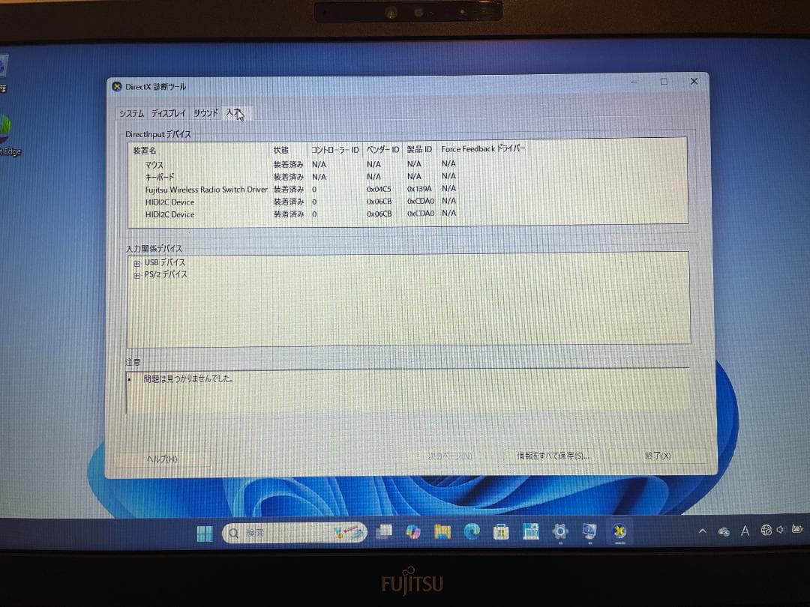
Task: Open the ディスプレイ tab
Action: tap(168, 113)
